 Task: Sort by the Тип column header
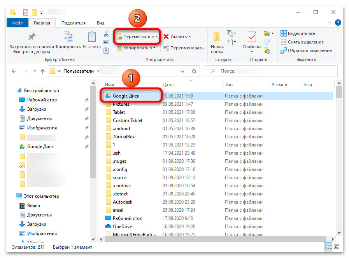229,85
